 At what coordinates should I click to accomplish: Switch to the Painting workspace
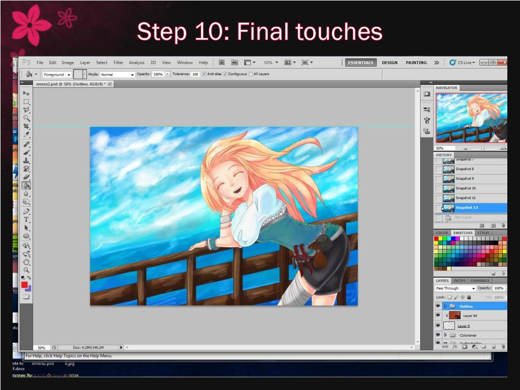[416, 62]
